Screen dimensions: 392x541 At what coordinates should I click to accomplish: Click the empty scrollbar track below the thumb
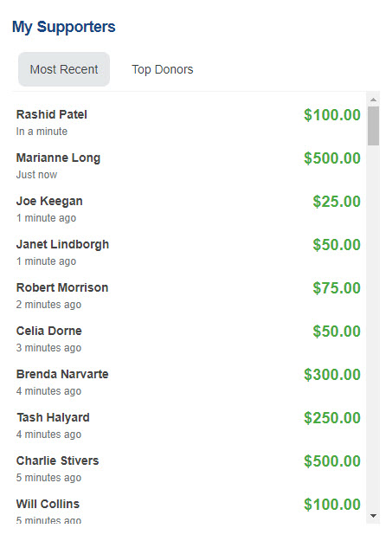click(373, 328)
